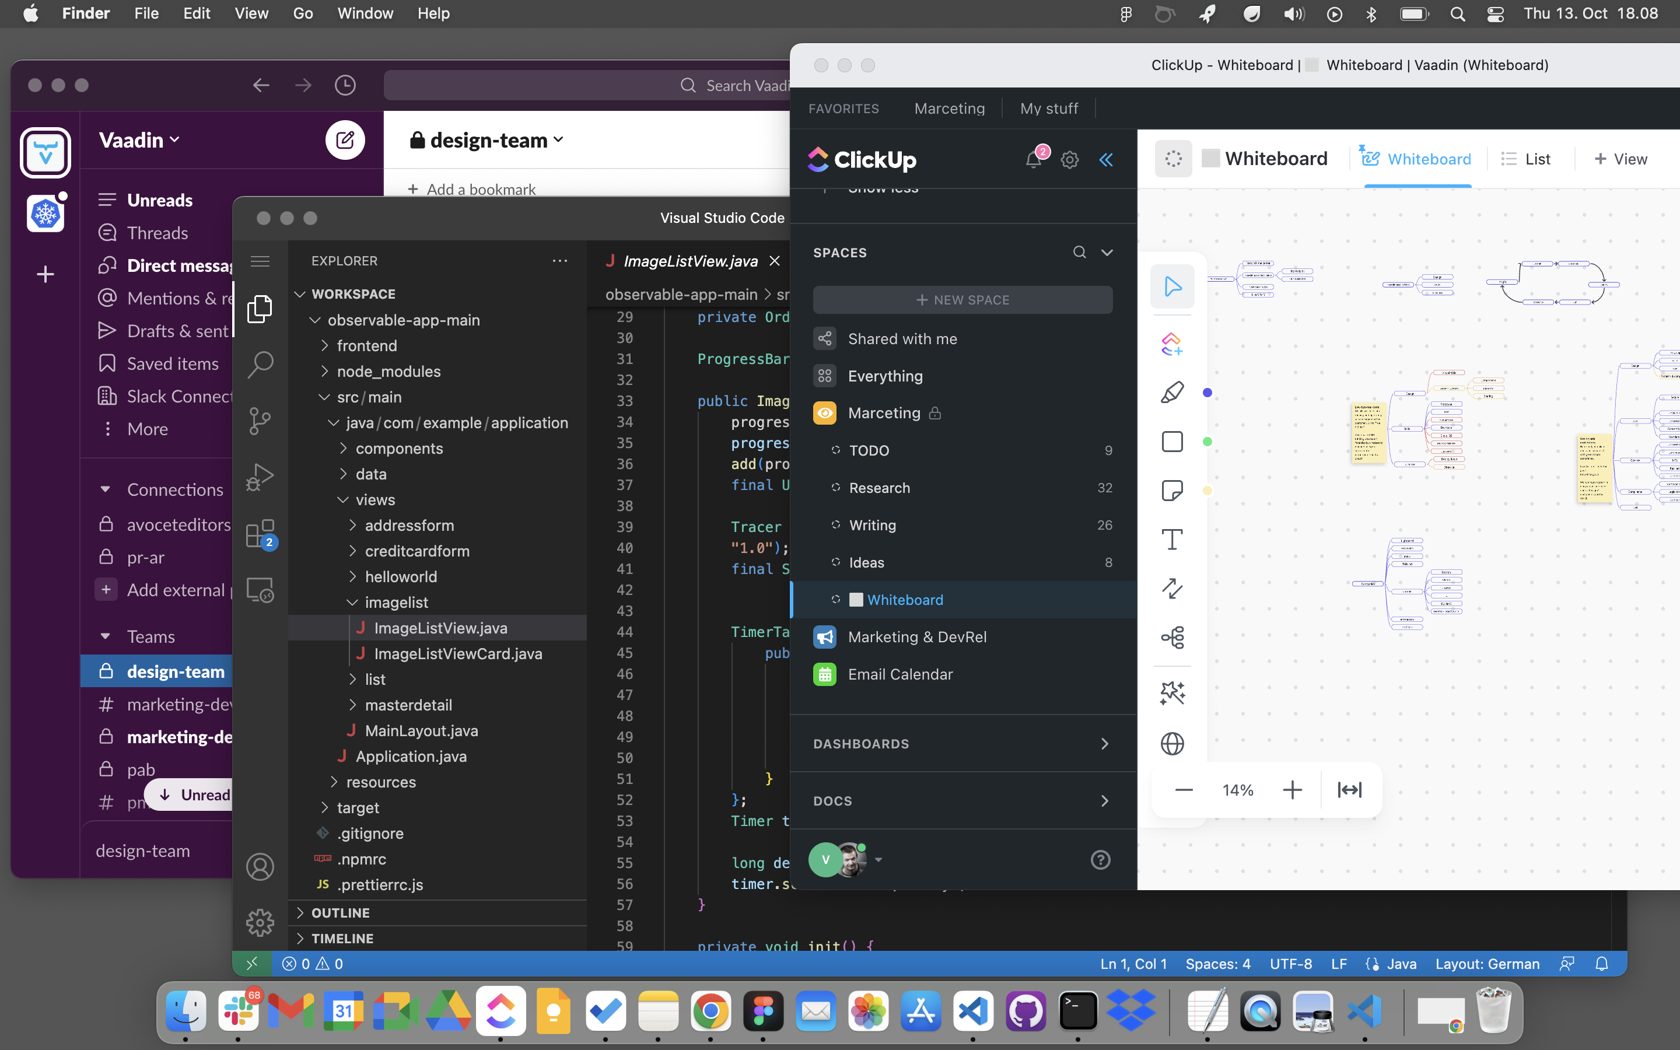Add a new View in ClickUp

[x=1620, y=159]
